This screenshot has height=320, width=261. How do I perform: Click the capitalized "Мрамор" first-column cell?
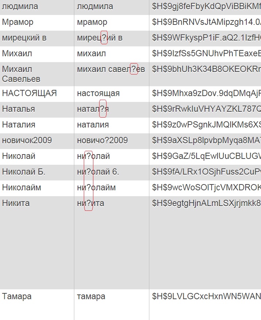pos(18,22)
